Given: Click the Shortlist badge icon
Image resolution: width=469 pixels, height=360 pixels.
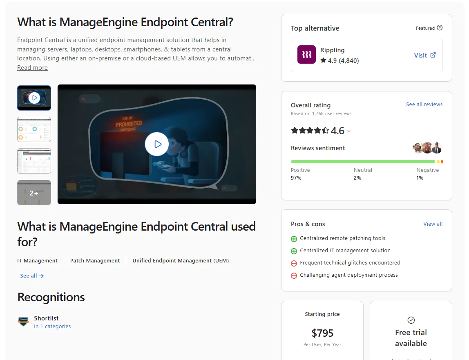Looking at the screenshot, I should 23,322.
